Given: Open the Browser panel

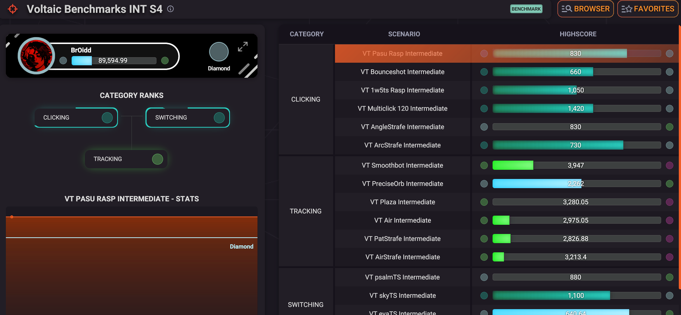Looking at the screenshot, I should (x=585, y=9).
